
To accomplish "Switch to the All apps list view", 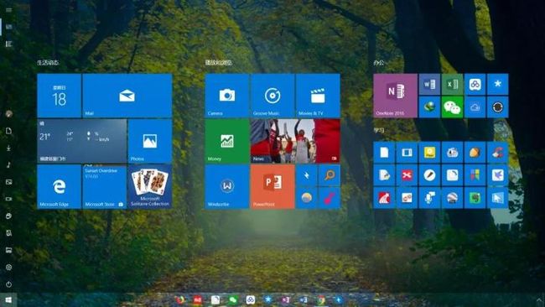I will pos(8,44).
